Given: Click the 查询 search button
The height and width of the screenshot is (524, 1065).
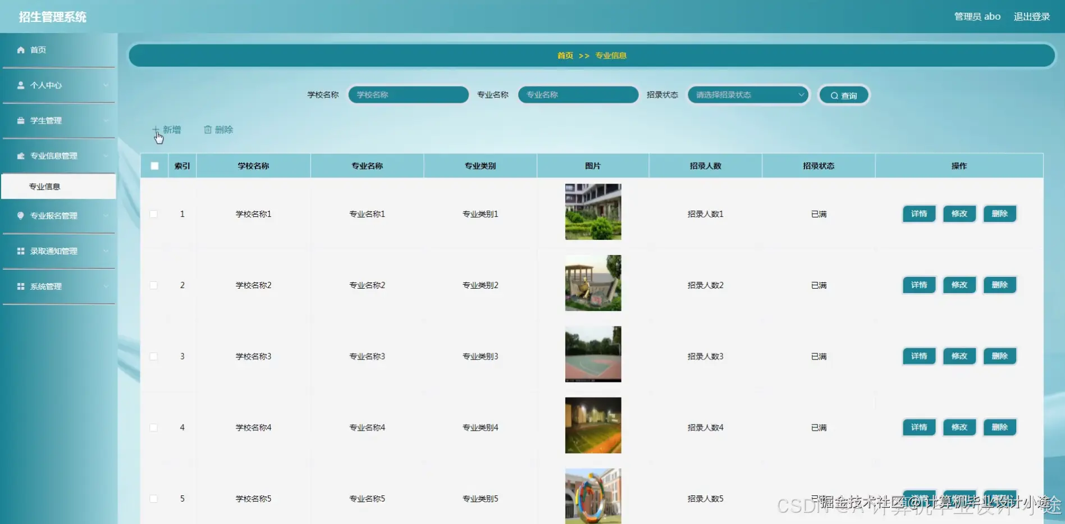Looking at the screenshot, I should pos(844,95).
